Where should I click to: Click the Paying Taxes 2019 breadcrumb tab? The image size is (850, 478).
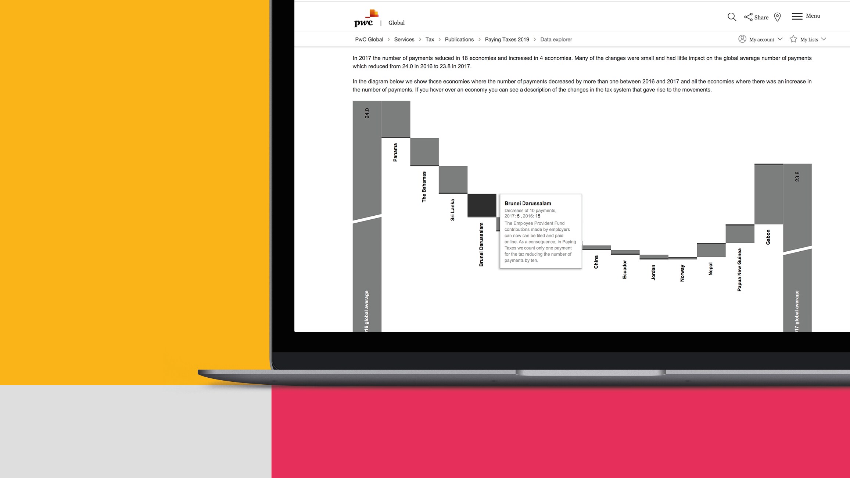coord(507,39)
